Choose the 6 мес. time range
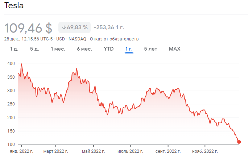Viewport: 248px width, 160px height. [x=84, y=49]
